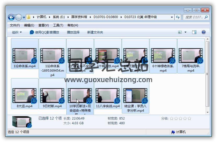The width and height of the screenshot is (217, 142).
Task: Navigate to 国学资料馆 breadcrumb segment
Action: 79,17
